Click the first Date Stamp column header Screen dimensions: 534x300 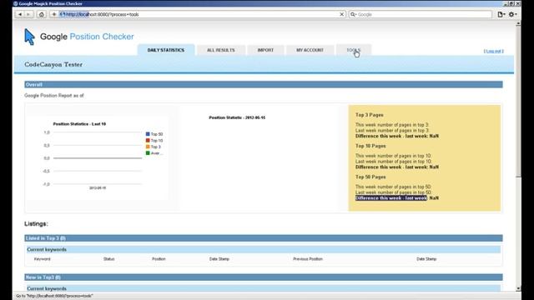coord(219,259)
